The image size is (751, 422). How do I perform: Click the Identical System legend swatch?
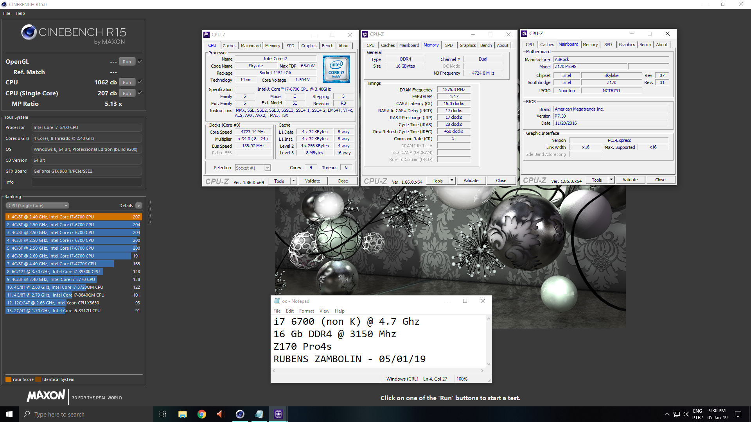(x=38, y=379)
